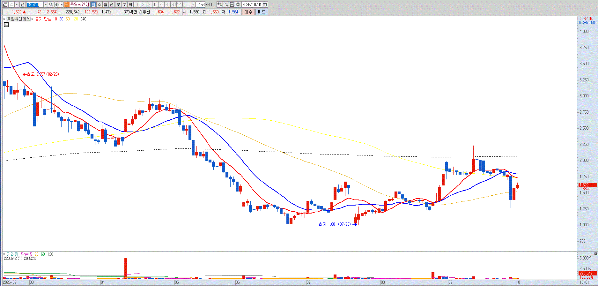Click the 매도 sell button
This screenshot has width=598, height=286.
click(262, 12)
